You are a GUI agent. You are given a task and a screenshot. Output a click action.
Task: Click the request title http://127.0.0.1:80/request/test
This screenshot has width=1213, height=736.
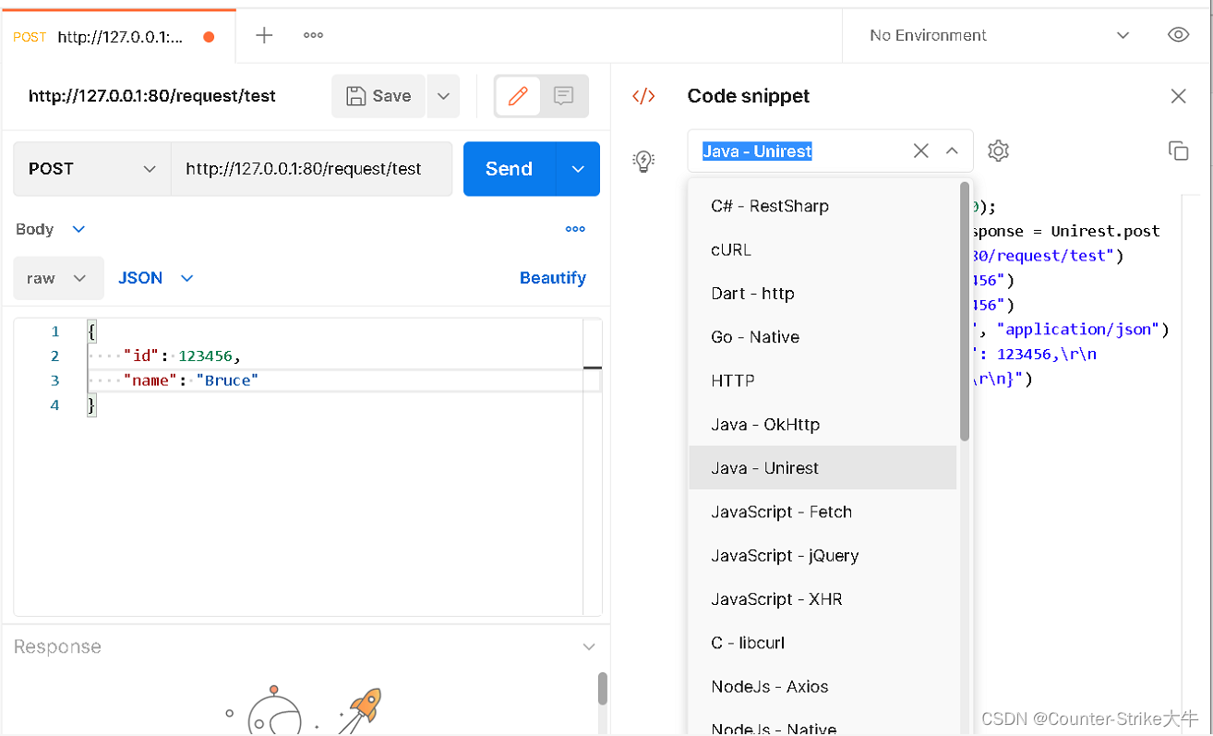152,96
